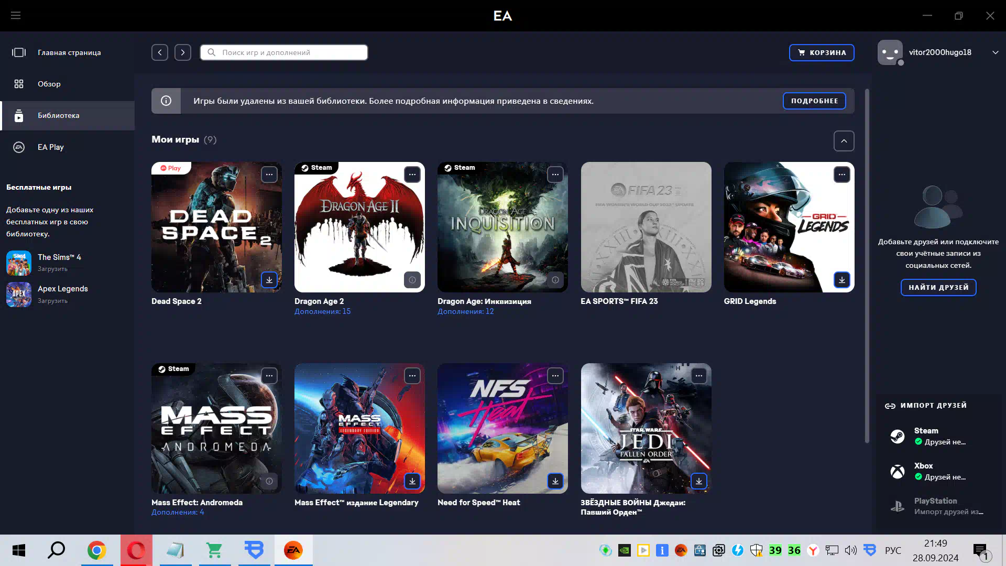The width and height of the screenshot is (1006, 566).
Task: Click the EA app icon in the taskbar
Action: pyautogui.click(x=293, y=550)
